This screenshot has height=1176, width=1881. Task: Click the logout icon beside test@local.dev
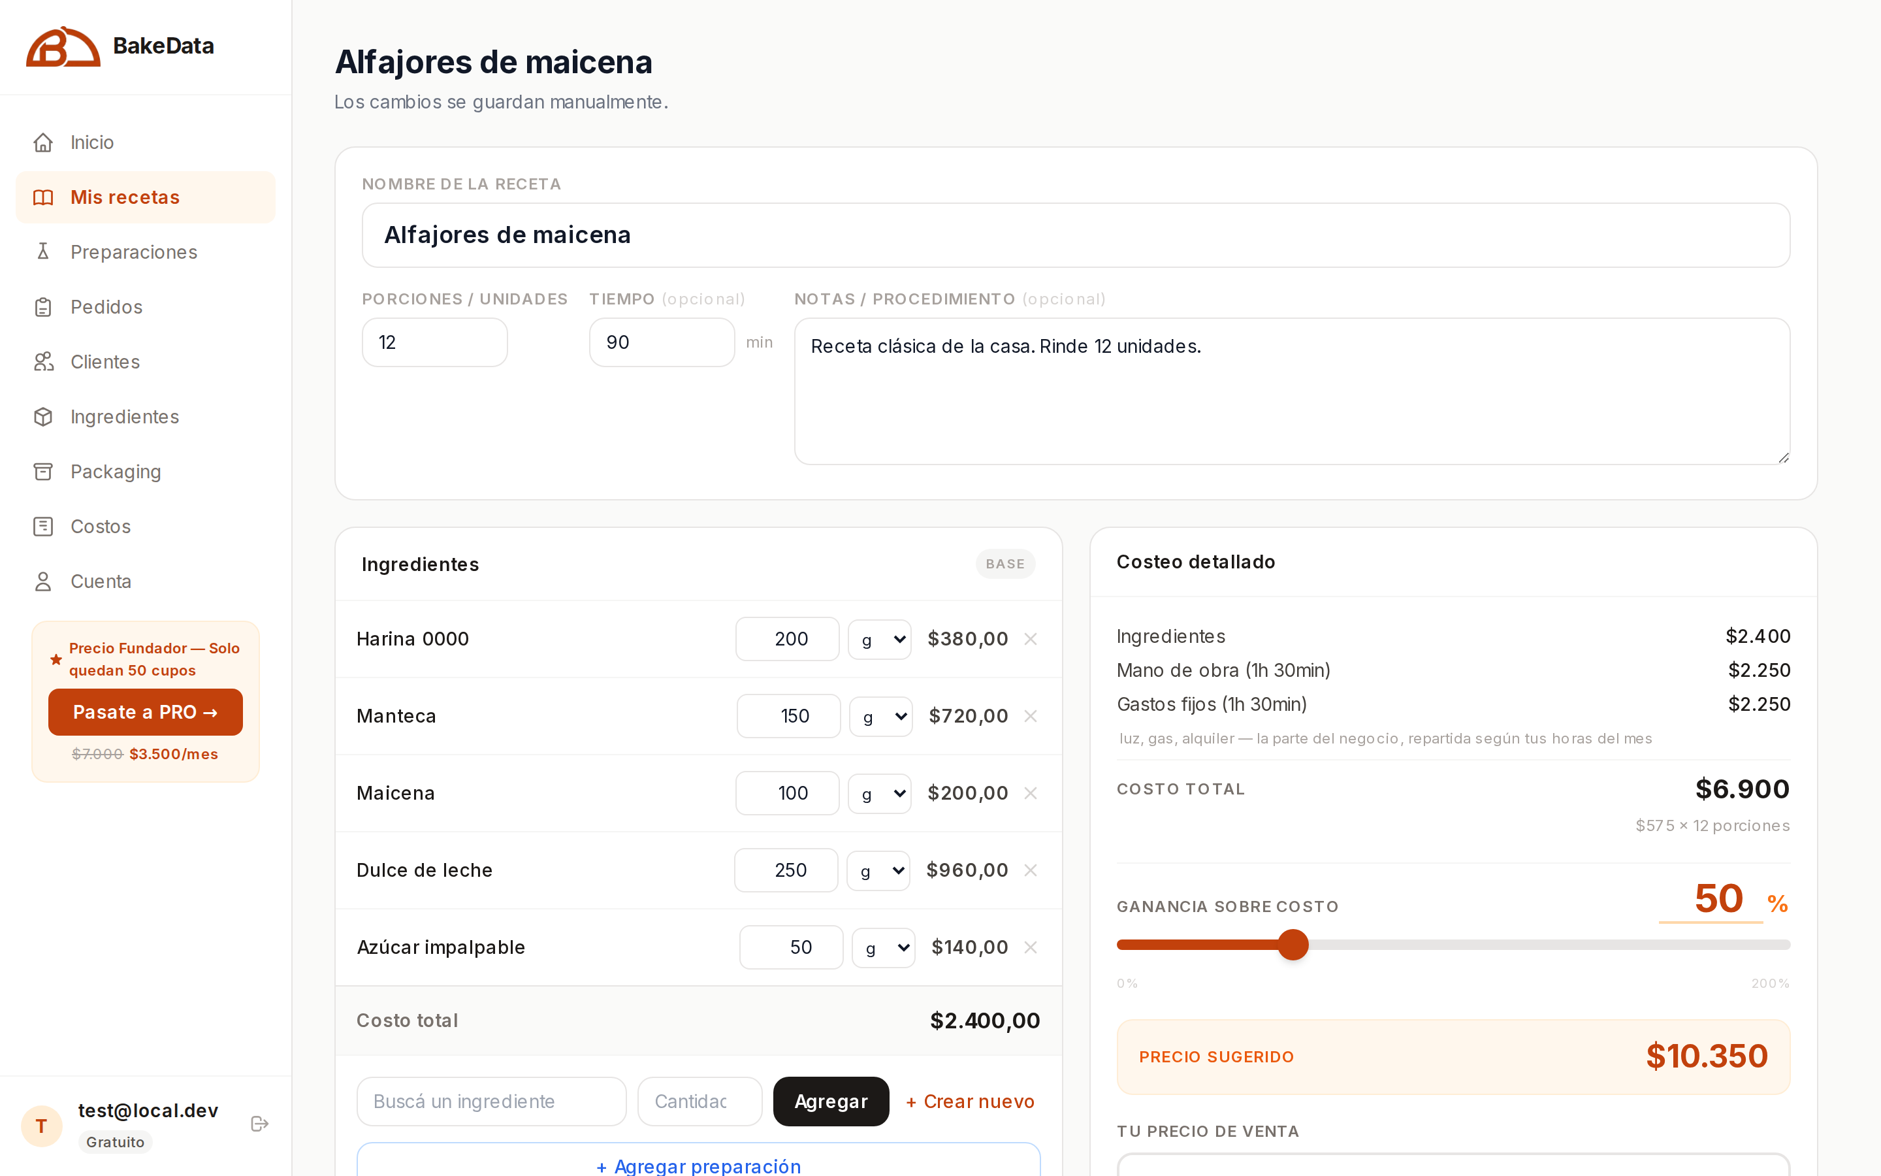click(x=259, y=1124)
